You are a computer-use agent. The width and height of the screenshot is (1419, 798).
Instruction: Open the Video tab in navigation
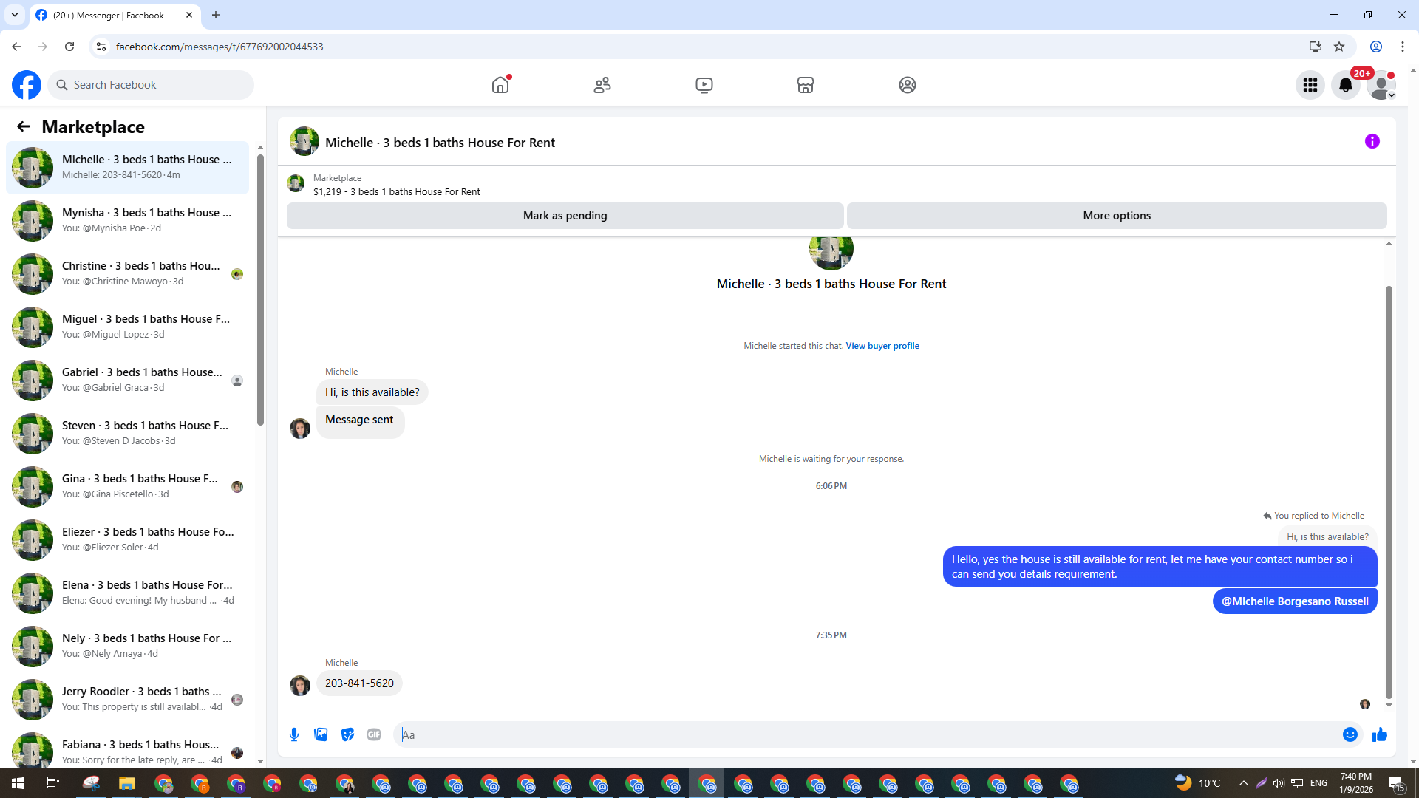coord(704,85)
